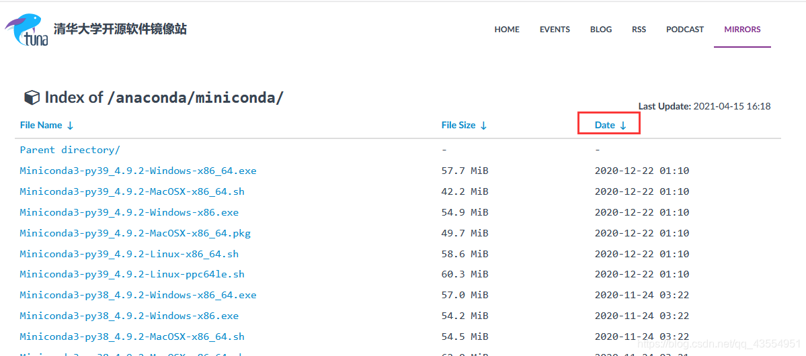Click date of Miniconda3-py38 Windows-x86_64.exe row
This screenshot has width=806, height=356.
tap(642, 296)
